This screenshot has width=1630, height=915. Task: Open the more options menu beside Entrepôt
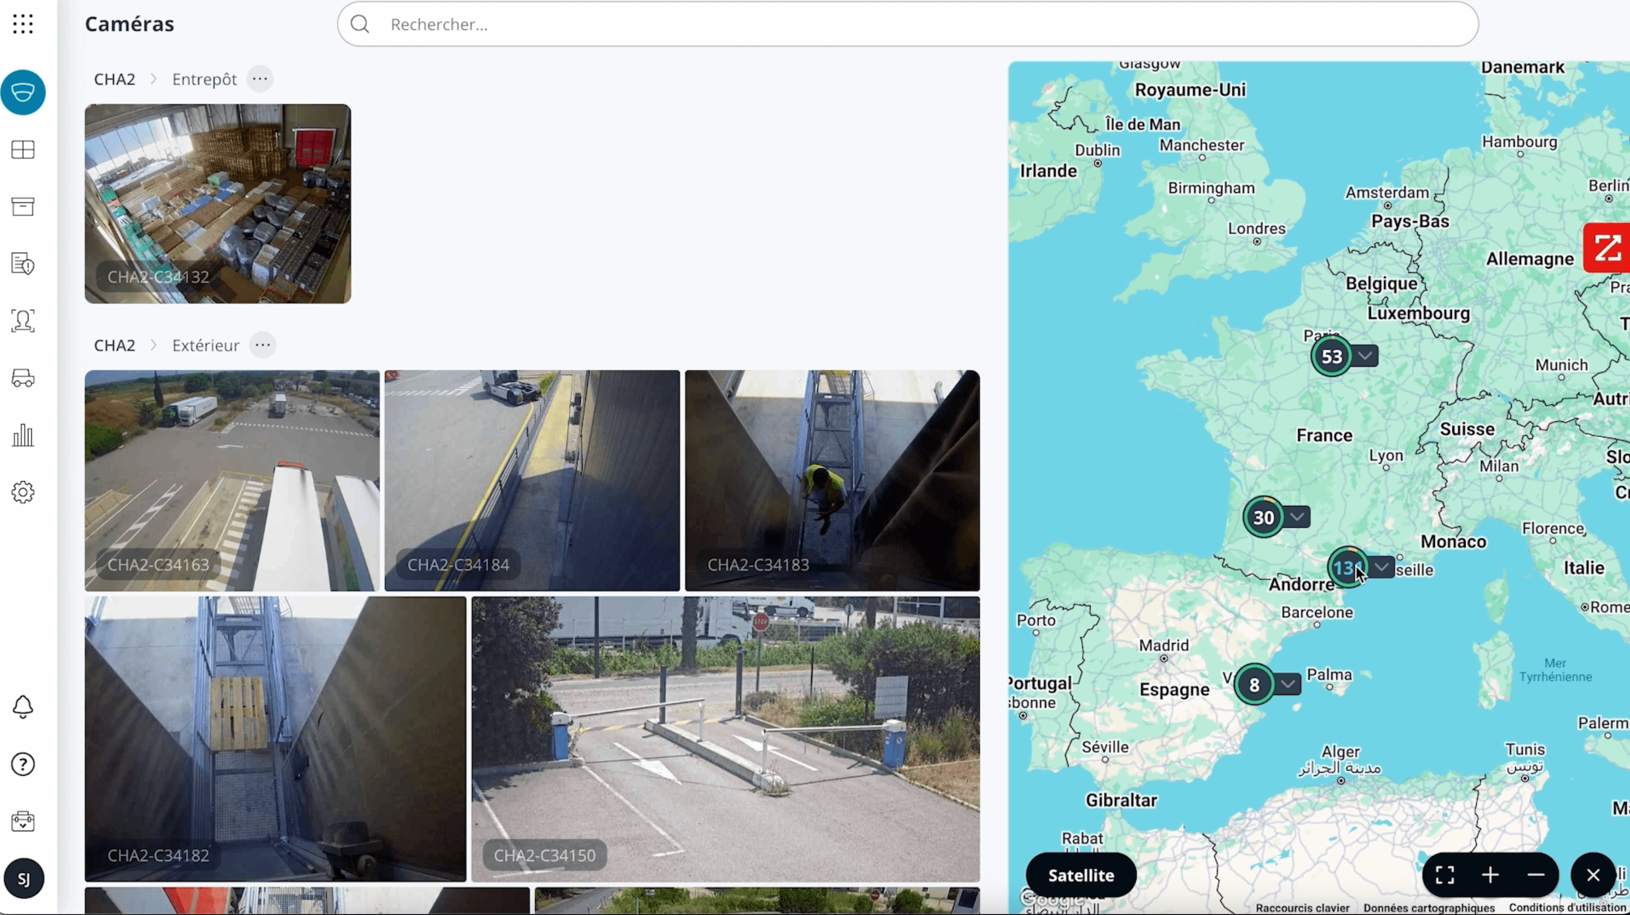pos(260,79)
